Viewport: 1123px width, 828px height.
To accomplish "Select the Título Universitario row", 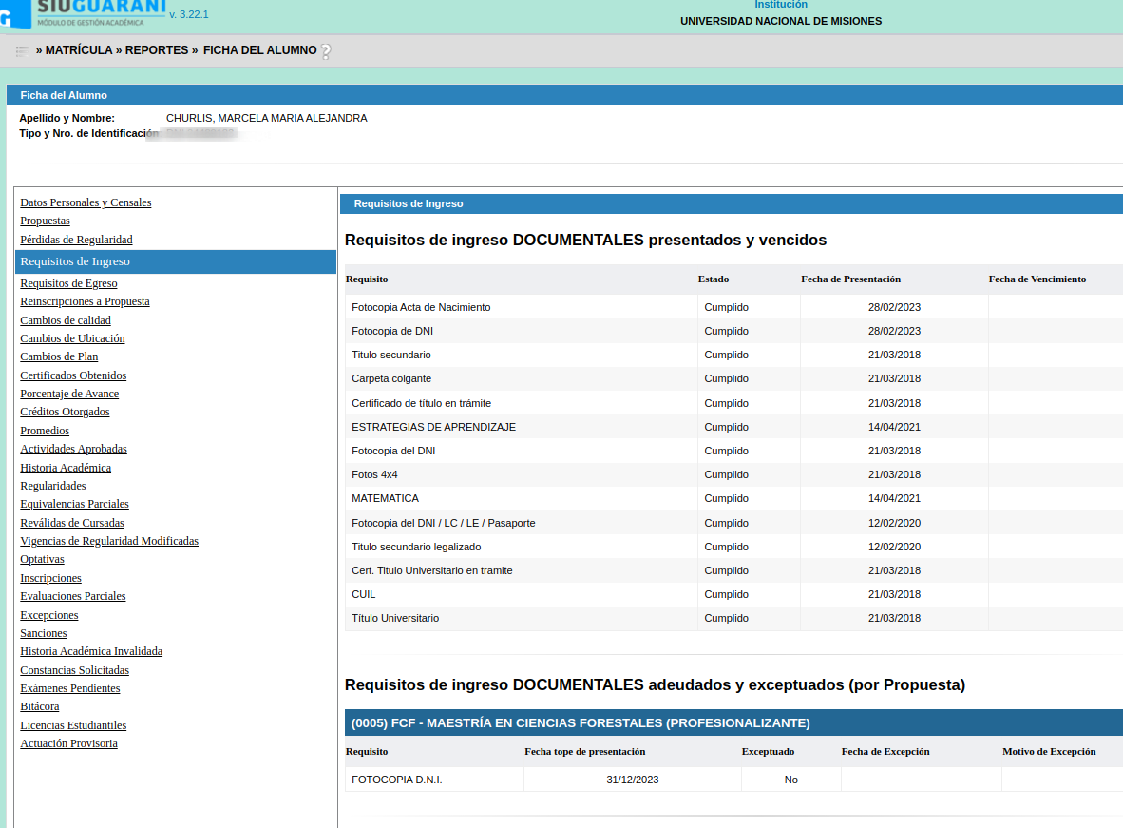I will coord(734,618).
